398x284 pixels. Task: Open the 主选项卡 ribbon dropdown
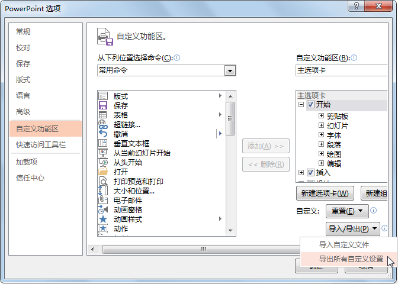point(342,70)
